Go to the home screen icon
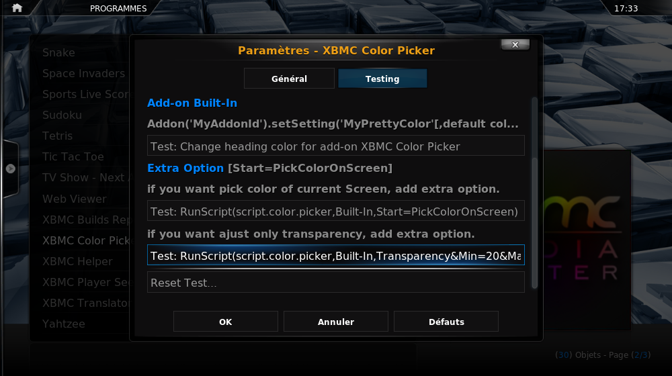Viewport: 672px width, 376px height. (x=17, y=8)
